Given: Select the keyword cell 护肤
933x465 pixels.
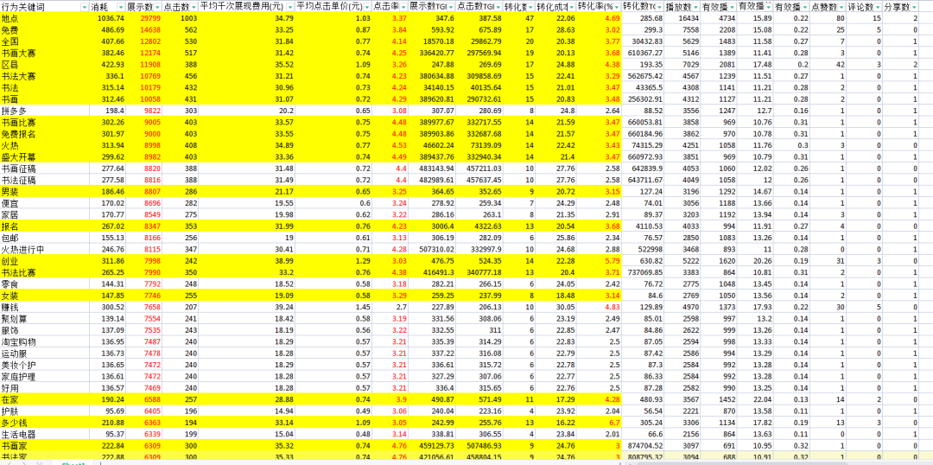Looking at the screenshot, I should click(x=45, y=411).
